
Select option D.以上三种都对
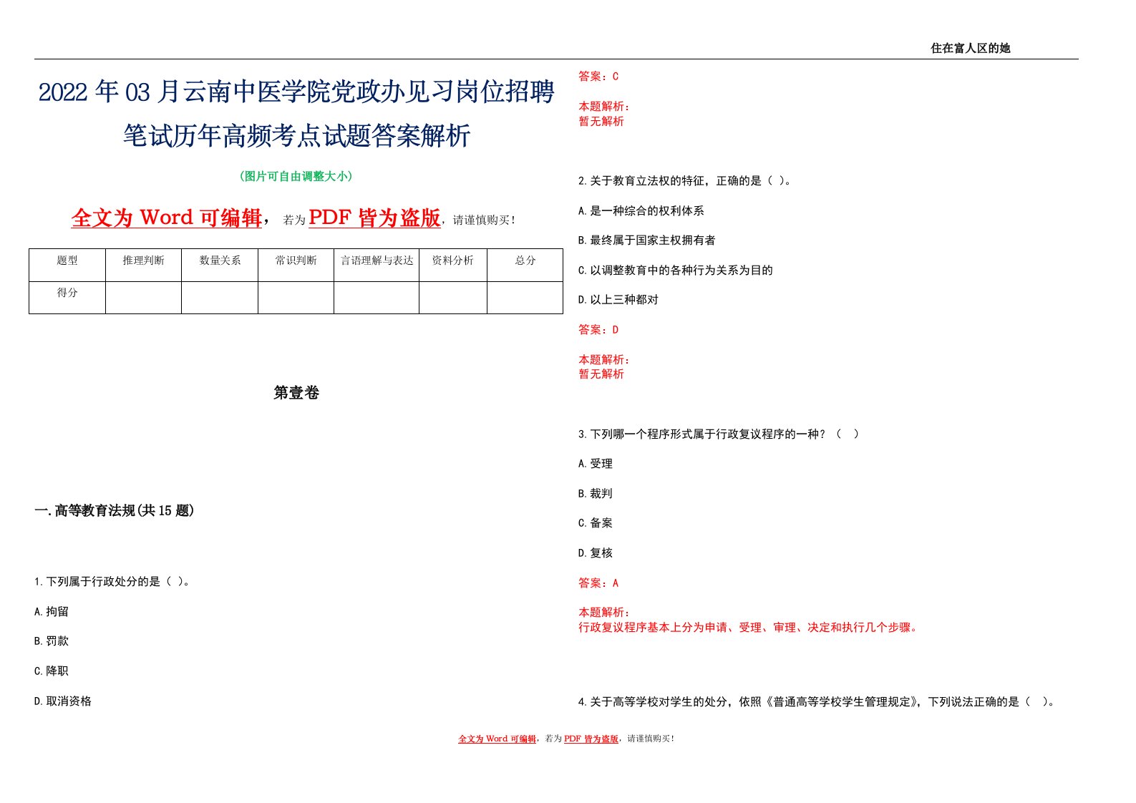[618, 300]
